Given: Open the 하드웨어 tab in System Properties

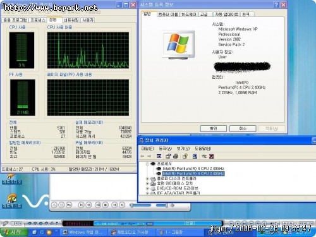Looking at the screenshot, I should point(189,15).
